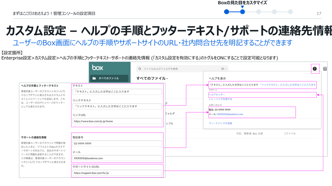Screen dimensions: 332x186
Task: Click the Box logo
Action: coord(97,68)
